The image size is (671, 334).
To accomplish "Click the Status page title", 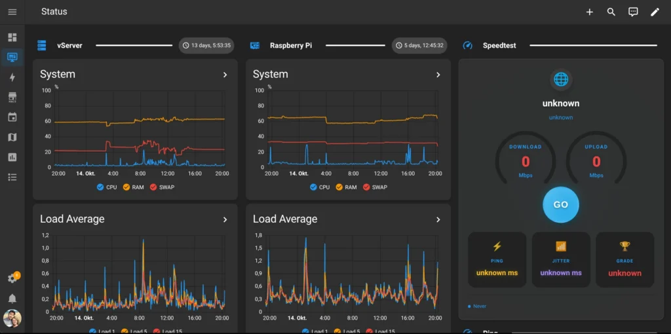I will [54, 12].
